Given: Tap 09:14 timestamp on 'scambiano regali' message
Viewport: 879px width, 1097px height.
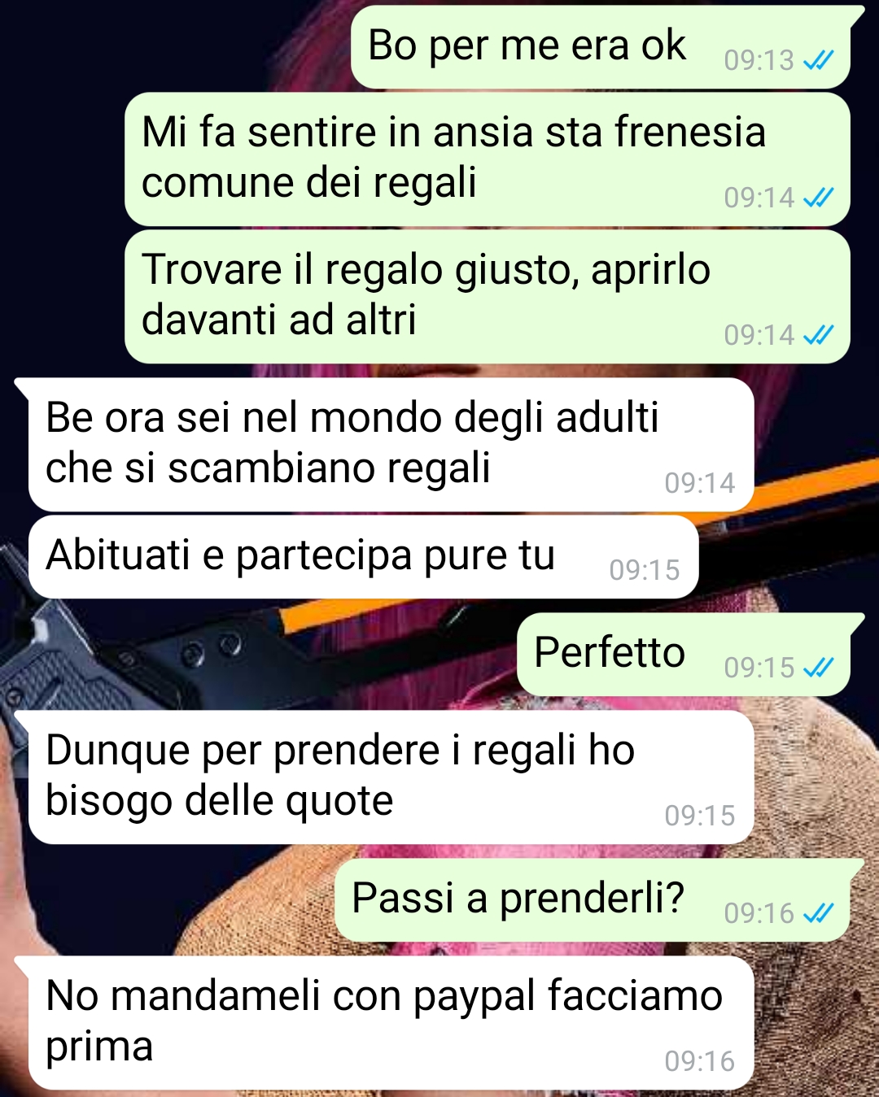Looking at the screenshot, I should point(699,483).
